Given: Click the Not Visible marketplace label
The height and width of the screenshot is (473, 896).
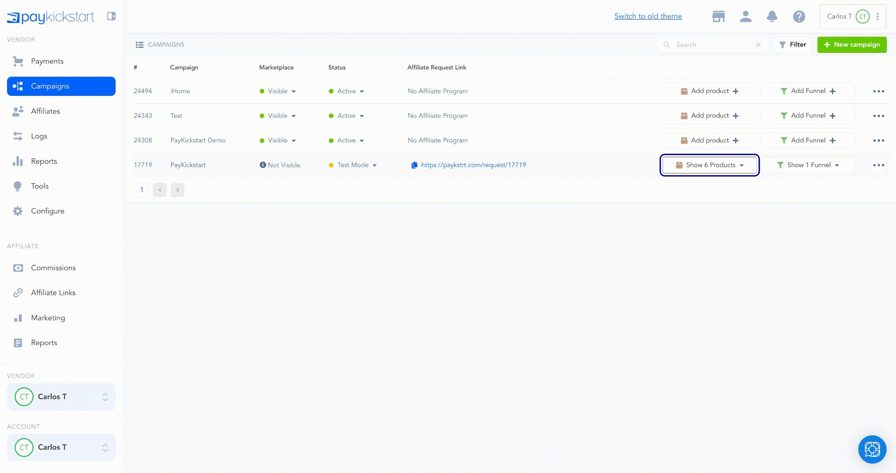Looking at the screenshot, I should (284, 165).
